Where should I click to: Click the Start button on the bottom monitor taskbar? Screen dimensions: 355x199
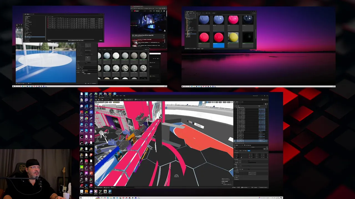(x=81, y=198)
